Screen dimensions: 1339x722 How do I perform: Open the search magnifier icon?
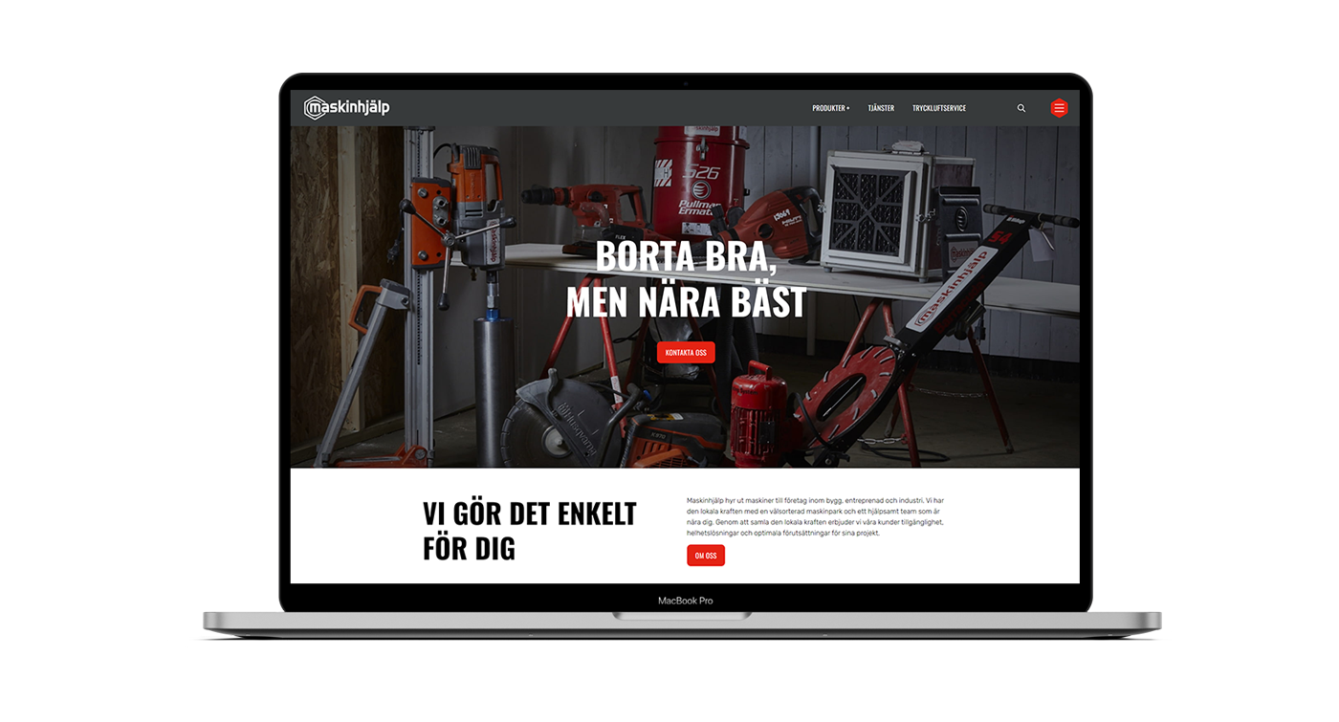coord(1021,108)
